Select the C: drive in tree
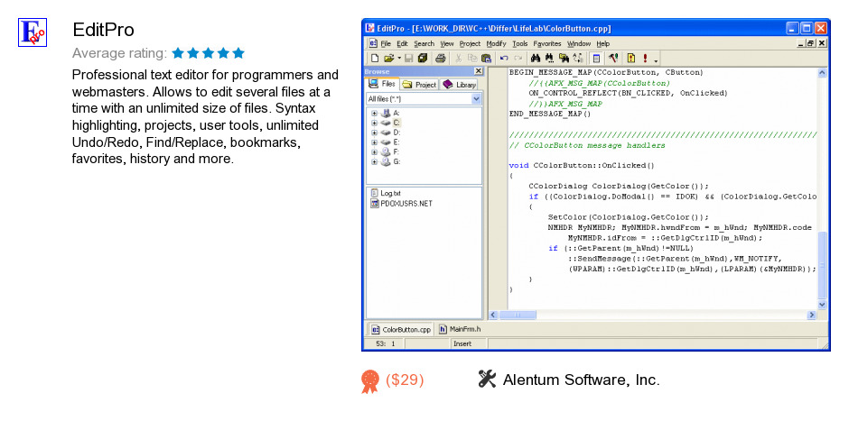 [397, 124]
